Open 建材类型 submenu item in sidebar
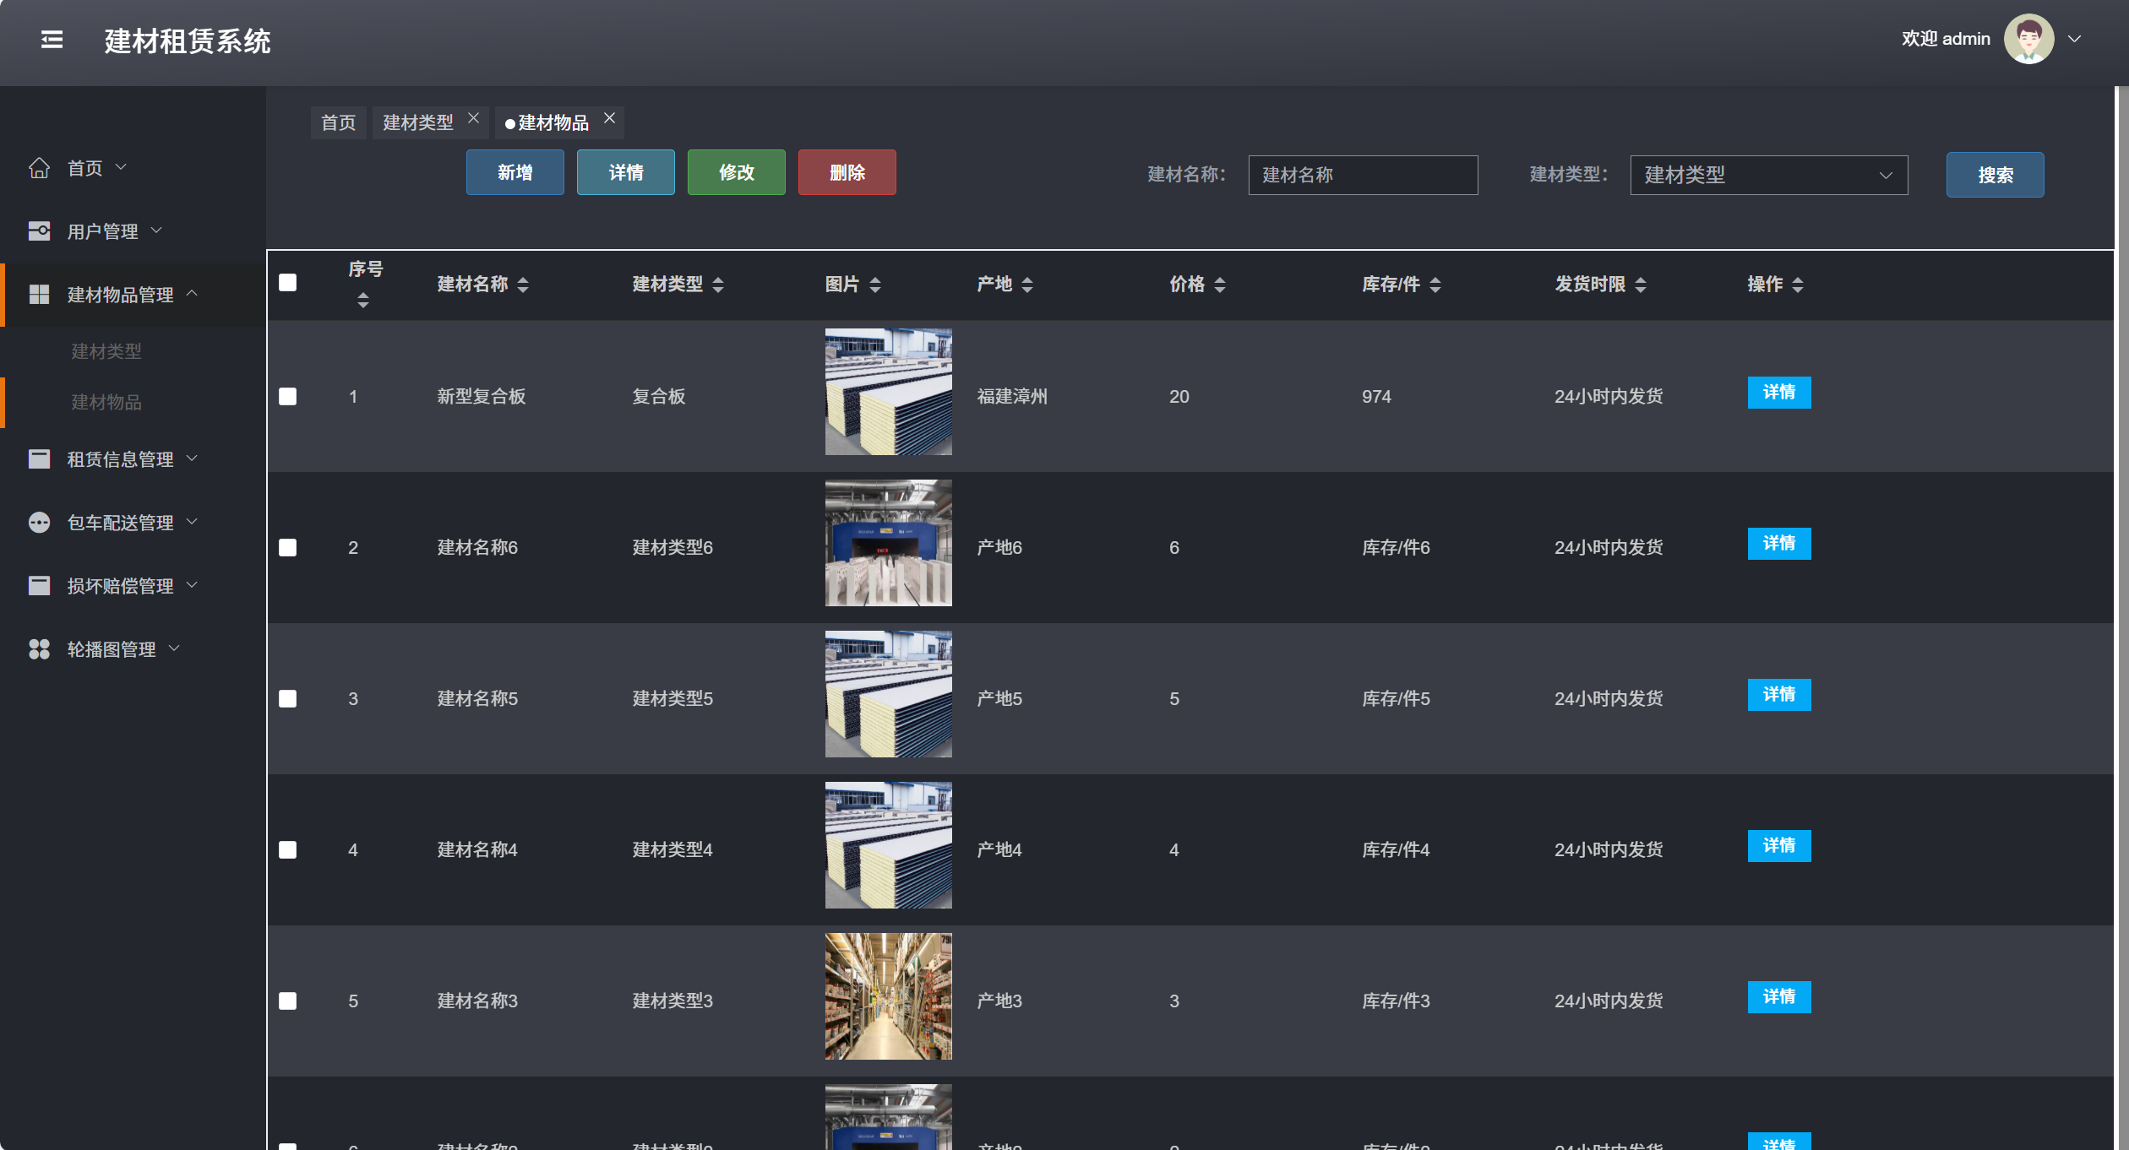Viewport: 2129px width, 1150px height. click(106, 351)
